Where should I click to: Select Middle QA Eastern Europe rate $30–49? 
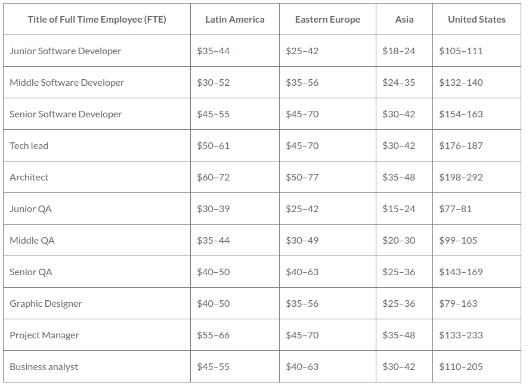pyautogui.click(x=302, y=240)
